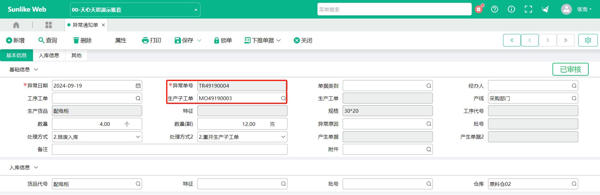Open the grid apps menu icon

click(48, 25)
